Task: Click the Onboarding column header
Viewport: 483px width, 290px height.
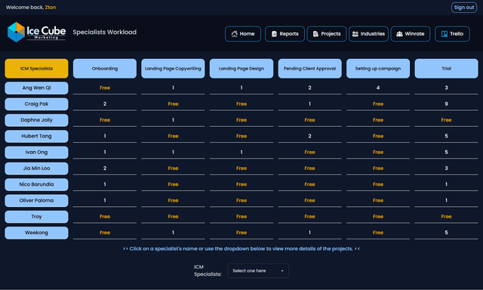Action: (x=105, y=69)
